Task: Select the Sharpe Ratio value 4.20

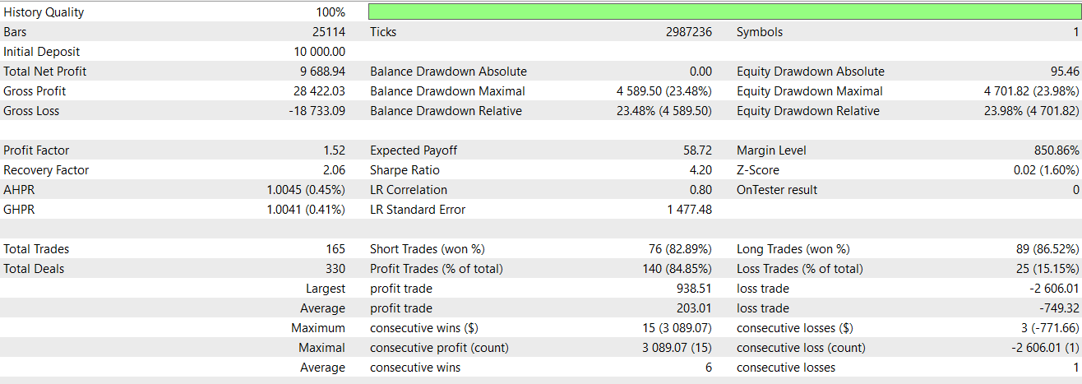Action: click(x=701, y=170)
